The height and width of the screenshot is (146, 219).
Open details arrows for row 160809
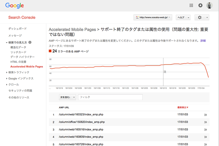pyautogui.click(x=205, y=137)
